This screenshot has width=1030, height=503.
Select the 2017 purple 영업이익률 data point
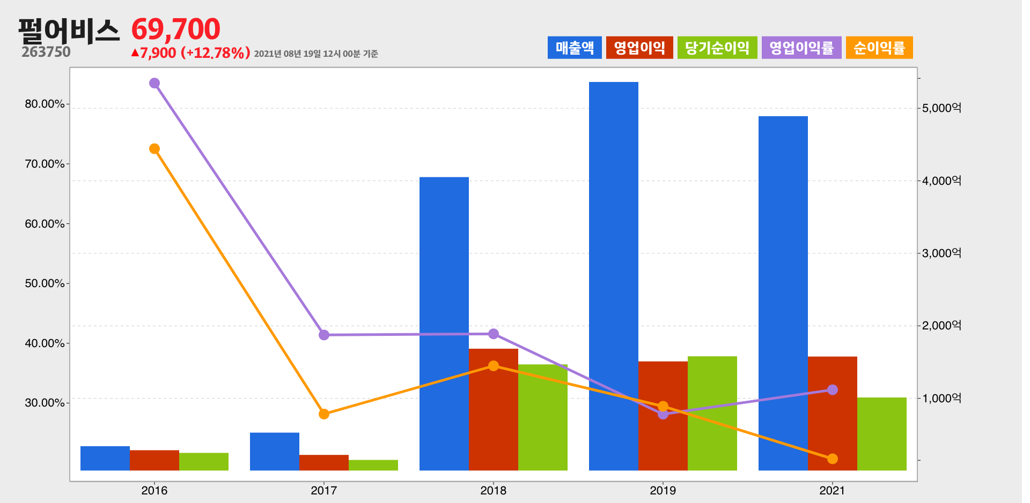point(324,335)
